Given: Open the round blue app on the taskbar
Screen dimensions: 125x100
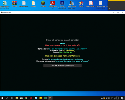Looking at the screenshot, I should coord(36,98).
